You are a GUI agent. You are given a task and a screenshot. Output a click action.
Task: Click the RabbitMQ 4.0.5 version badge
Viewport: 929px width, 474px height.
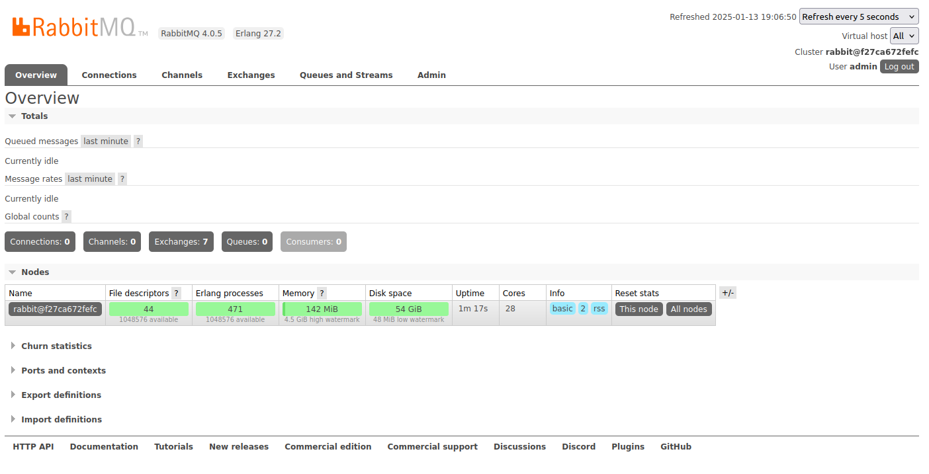click(192, 33)
